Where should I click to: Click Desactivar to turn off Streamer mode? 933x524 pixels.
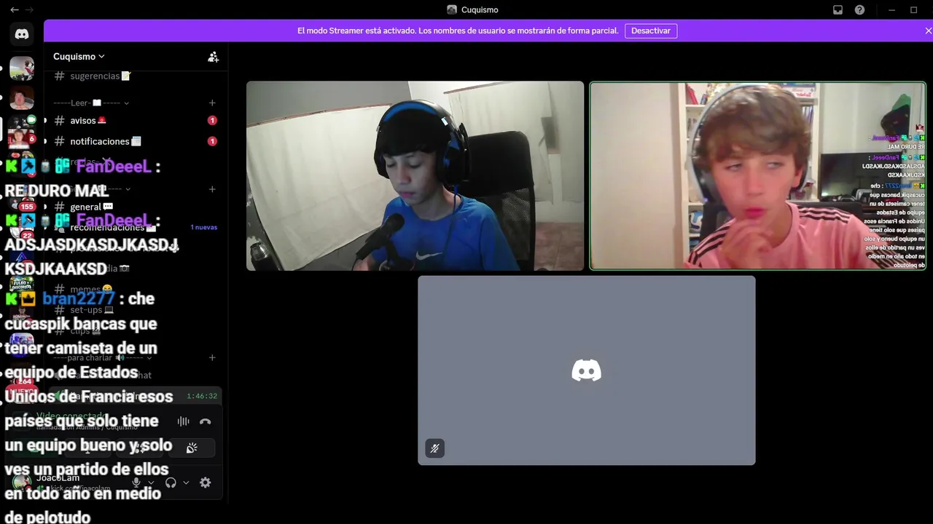(x=651, y=31)
